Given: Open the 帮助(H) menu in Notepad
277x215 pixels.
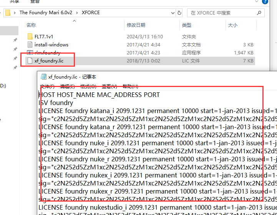Looking at the screenshot, I should coord(130,86).
